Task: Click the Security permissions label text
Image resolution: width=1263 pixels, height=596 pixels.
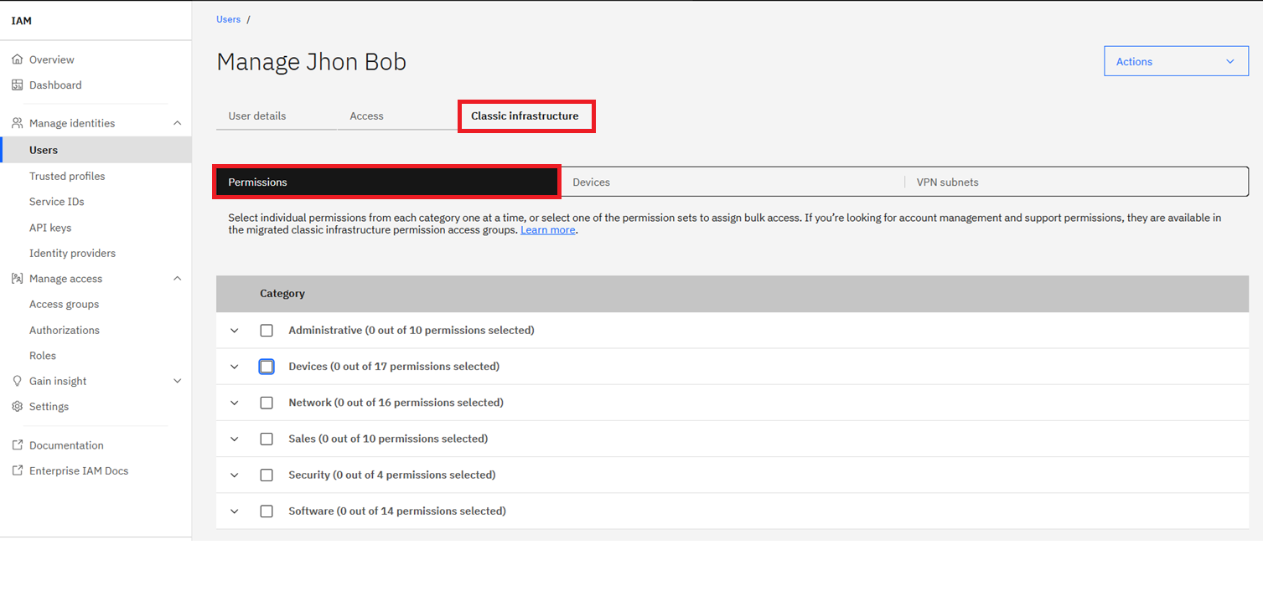Action: click(x=392, y=475)
